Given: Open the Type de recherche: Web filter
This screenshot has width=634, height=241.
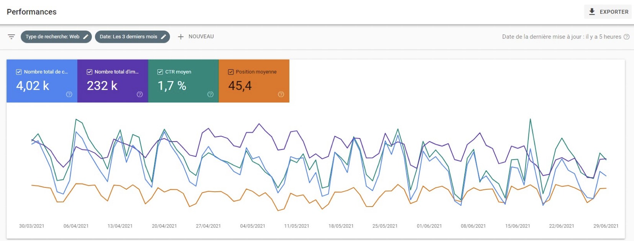Looking at the screenshot, I should (52, 37).
